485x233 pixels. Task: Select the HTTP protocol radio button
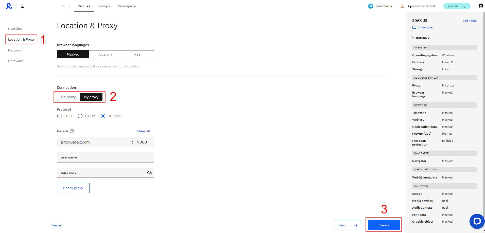coord(60,116)
